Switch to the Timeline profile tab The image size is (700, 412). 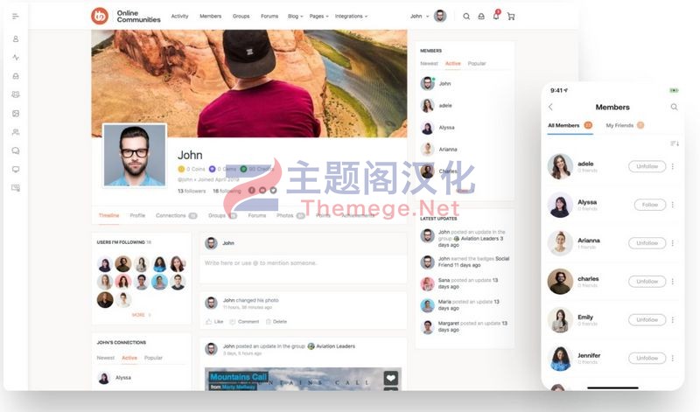[108, 215]
